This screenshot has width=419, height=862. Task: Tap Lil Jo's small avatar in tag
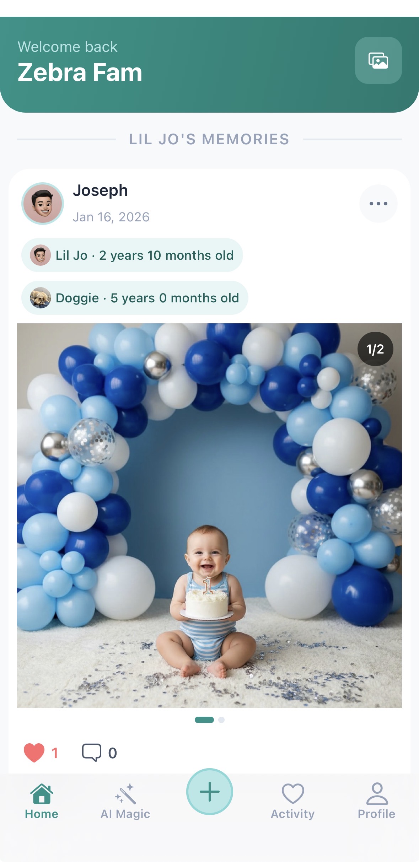[41, 255]
